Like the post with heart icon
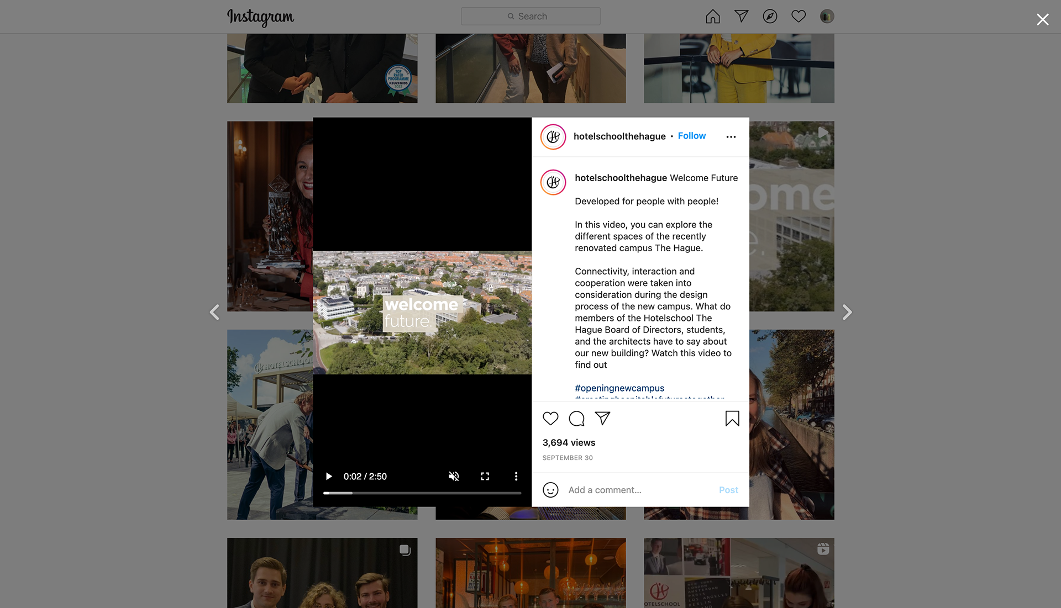 [550, 419]
